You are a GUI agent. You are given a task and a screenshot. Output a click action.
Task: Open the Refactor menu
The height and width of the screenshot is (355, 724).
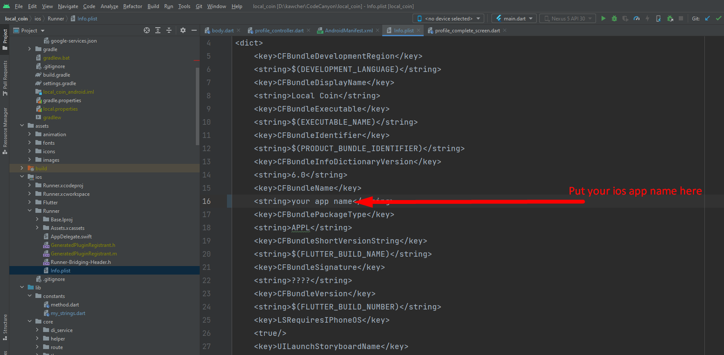132,6
